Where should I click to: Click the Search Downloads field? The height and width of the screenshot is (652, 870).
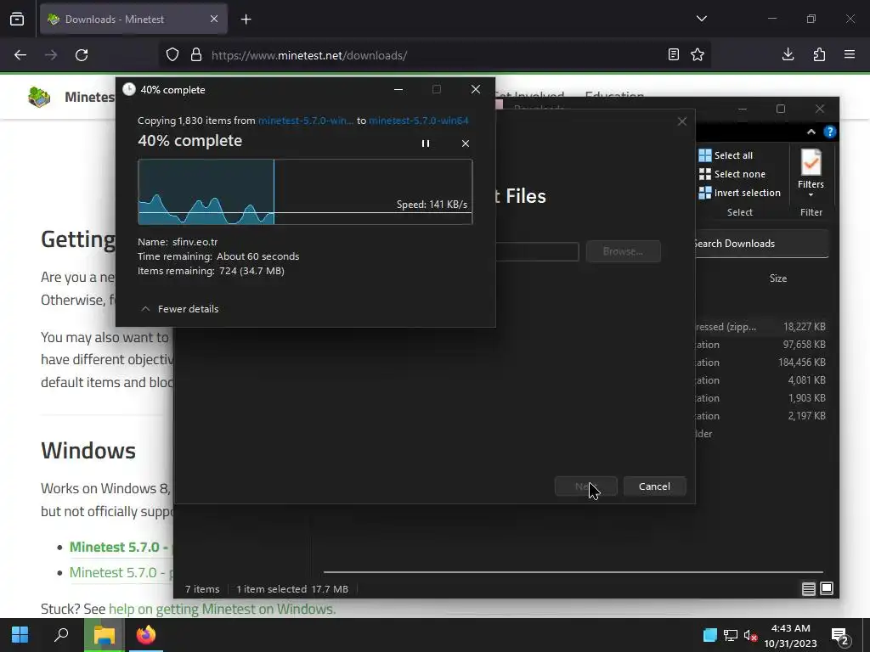pos(760,244)
